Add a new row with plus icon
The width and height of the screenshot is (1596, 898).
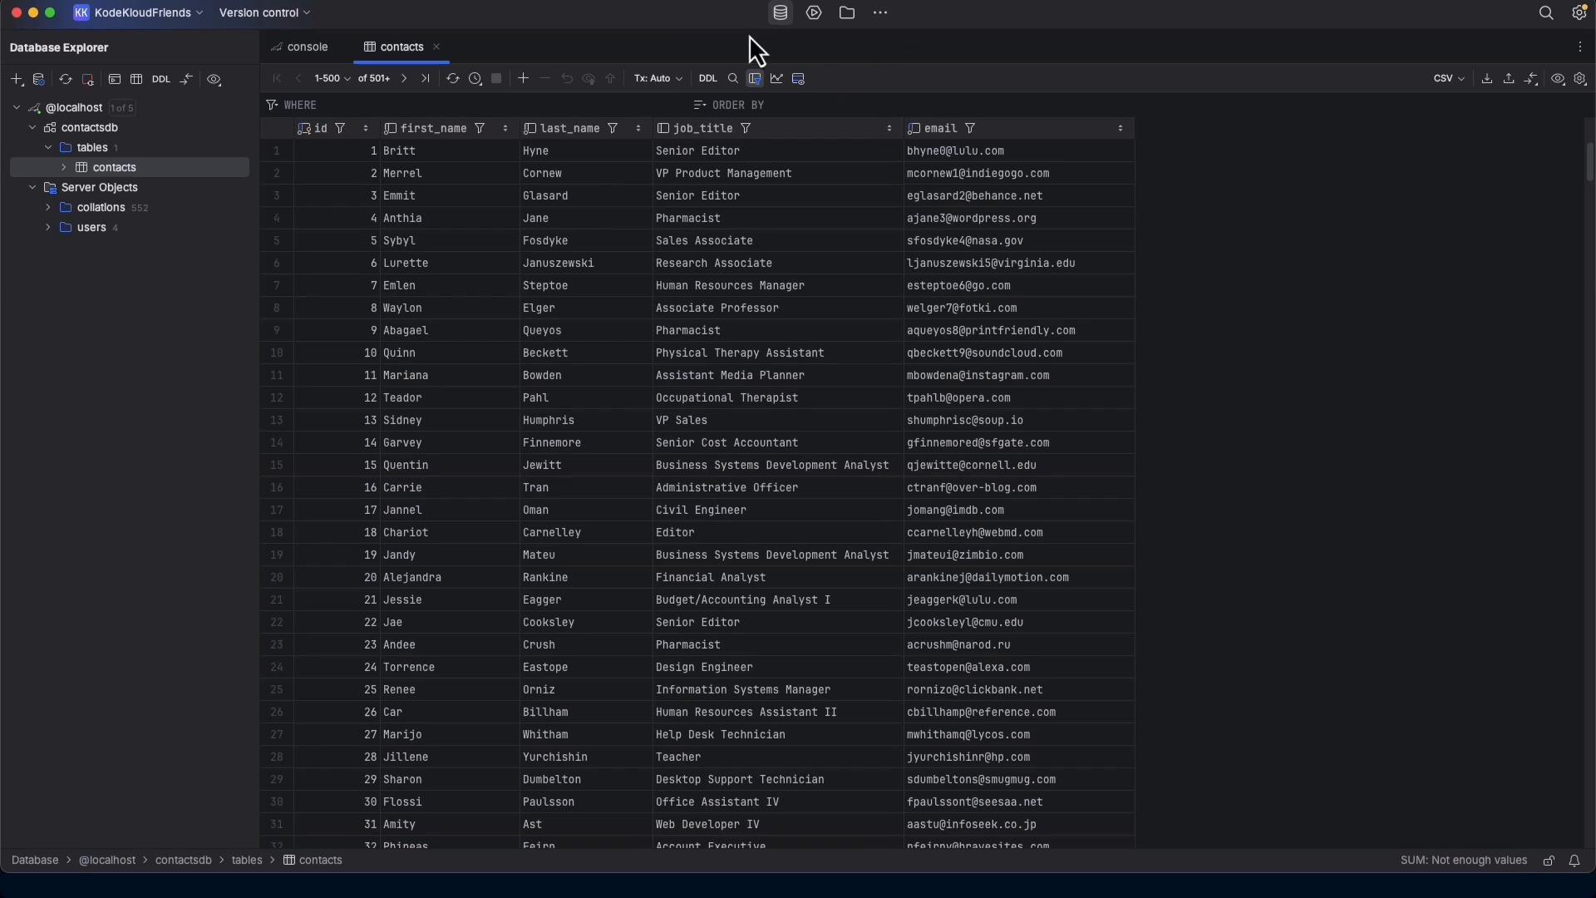[x=523, y=79]
